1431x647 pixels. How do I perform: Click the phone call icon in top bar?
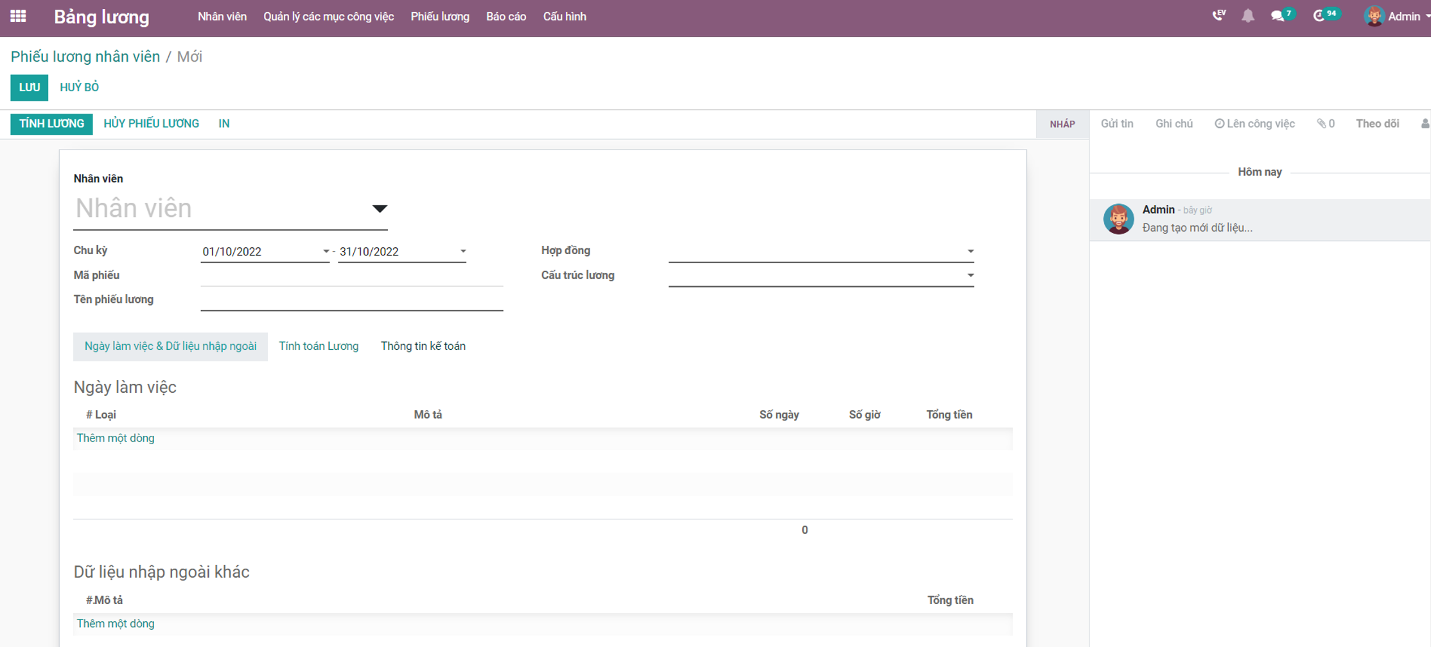[1218, 15]
